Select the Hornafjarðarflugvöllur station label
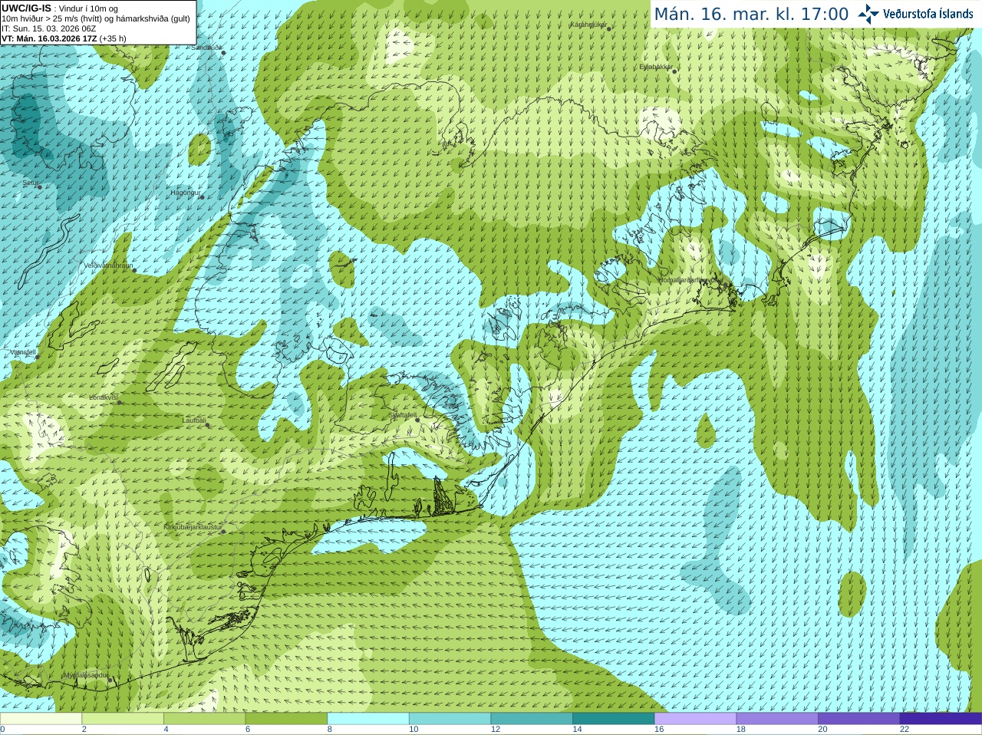The image size is (982, 735). point(690,280)
